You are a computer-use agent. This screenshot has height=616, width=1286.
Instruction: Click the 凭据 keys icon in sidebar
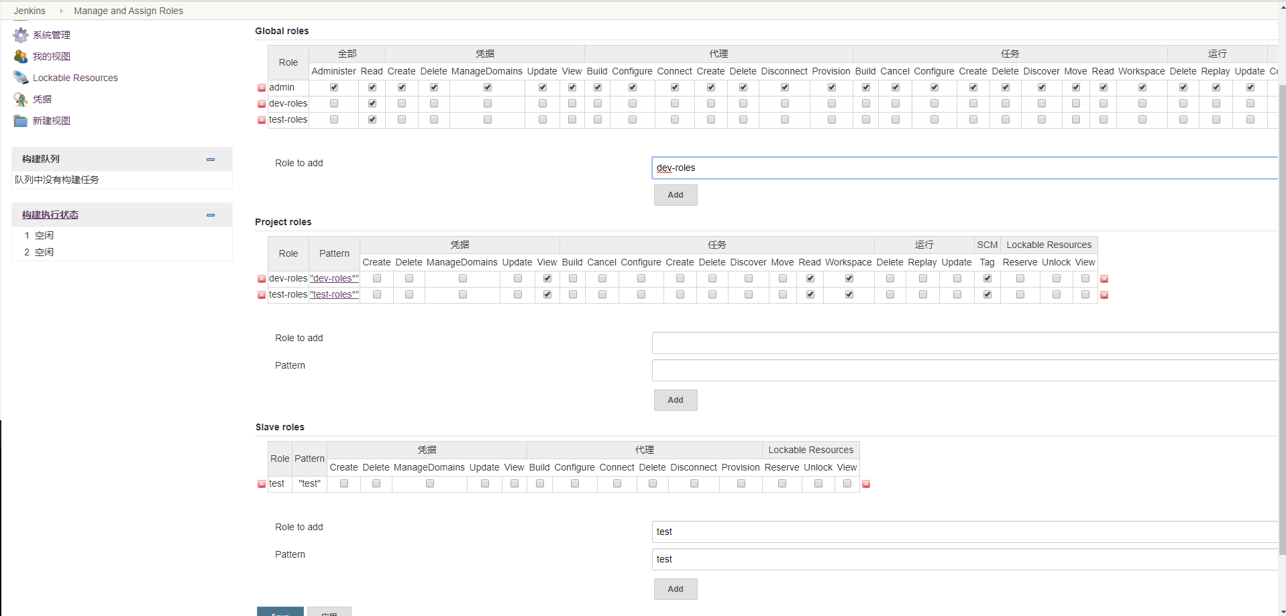21,99
